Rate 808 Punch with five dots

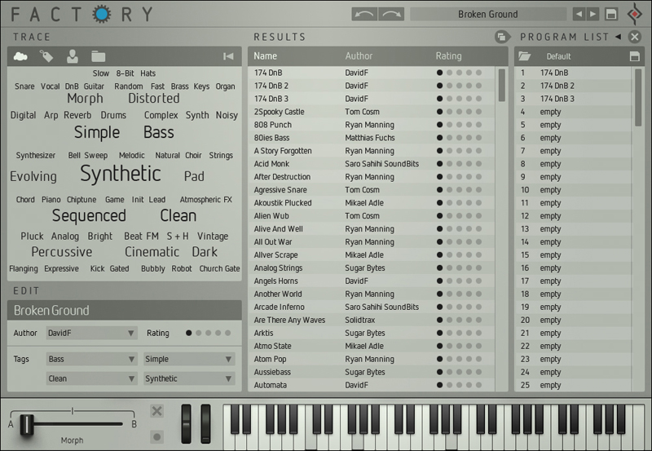coord(478,125)
